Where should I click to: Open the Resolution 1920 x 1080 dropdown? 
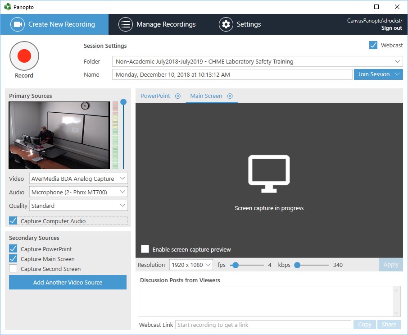[x=191, y=265]
